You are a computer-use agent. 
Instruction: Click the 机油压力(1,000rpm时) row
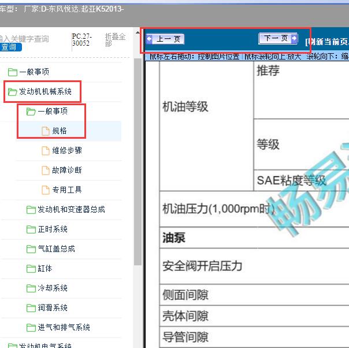point(254,209)
